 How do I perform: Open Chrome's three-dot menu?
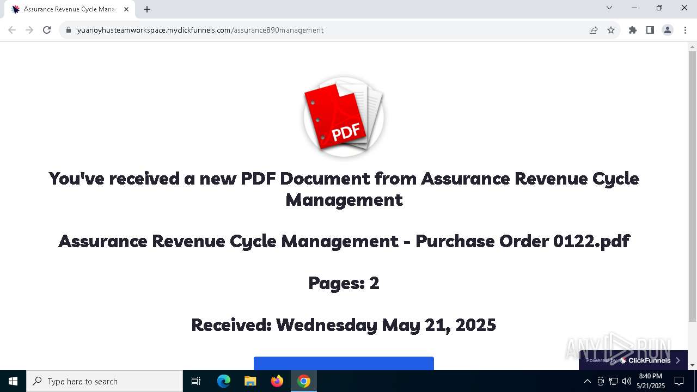point(685,30)
